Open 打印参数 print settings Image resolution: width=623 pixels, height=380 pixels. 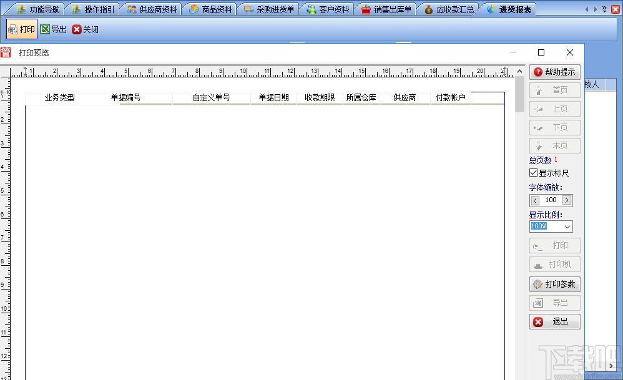coord(555,284)
